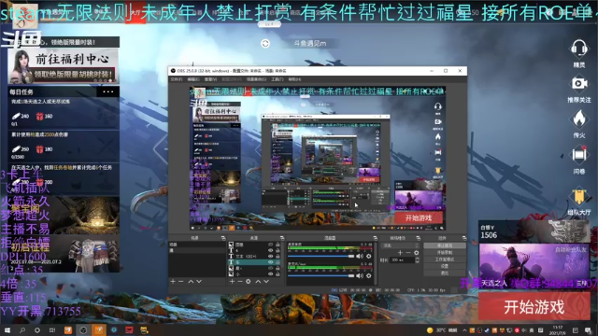The image size is (598, 336).
Task: Open the 文件 menu in OBS
Action: coord(177,79)
